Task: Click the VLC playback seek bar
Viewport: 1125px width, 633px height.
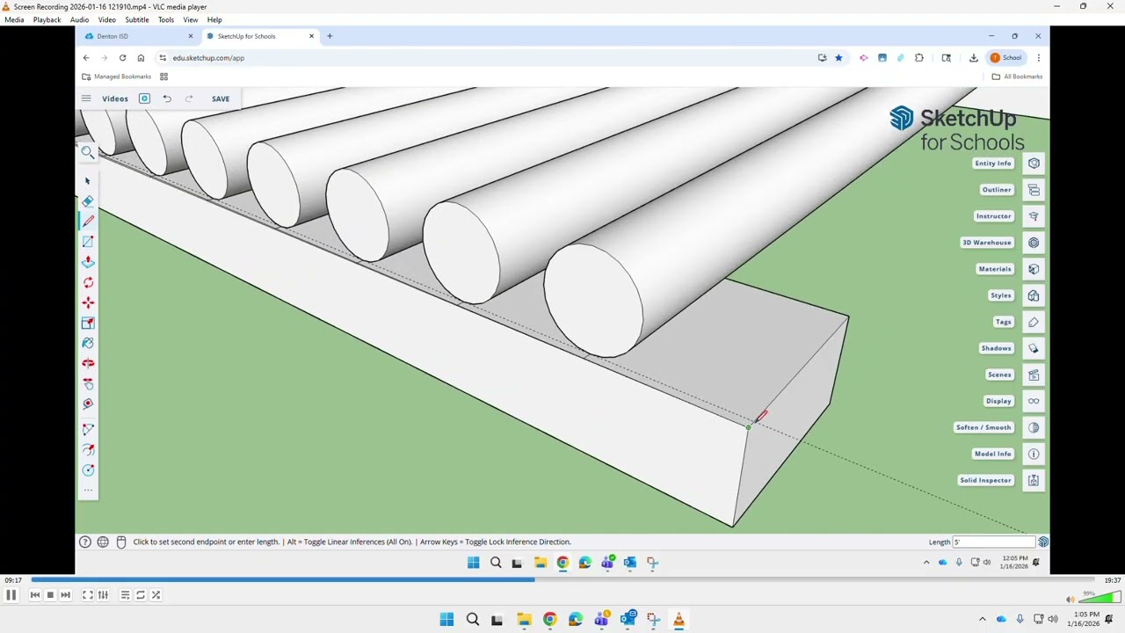Action: coord(562,579)
